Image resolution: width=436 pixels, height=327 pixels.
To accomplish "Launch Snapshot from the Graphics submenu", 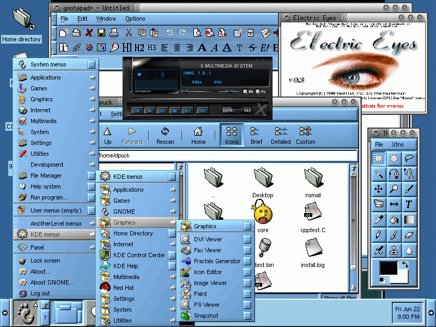I will 216,316.
